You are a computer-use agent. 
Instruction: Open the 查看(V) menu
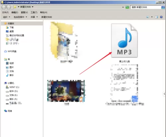tap(24, 12)
